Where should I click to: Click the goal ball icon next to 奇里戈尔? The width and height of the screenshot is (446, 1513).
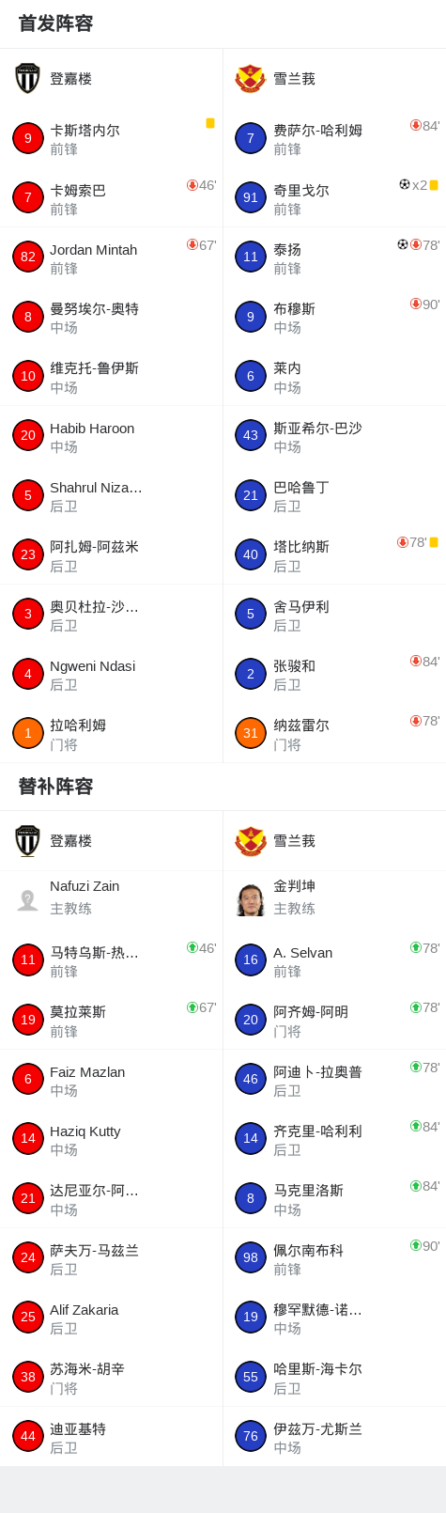(x=405, y=184)
